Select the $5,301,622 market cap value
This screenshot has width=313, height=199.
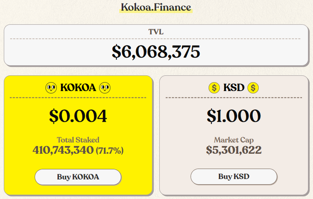234,150
